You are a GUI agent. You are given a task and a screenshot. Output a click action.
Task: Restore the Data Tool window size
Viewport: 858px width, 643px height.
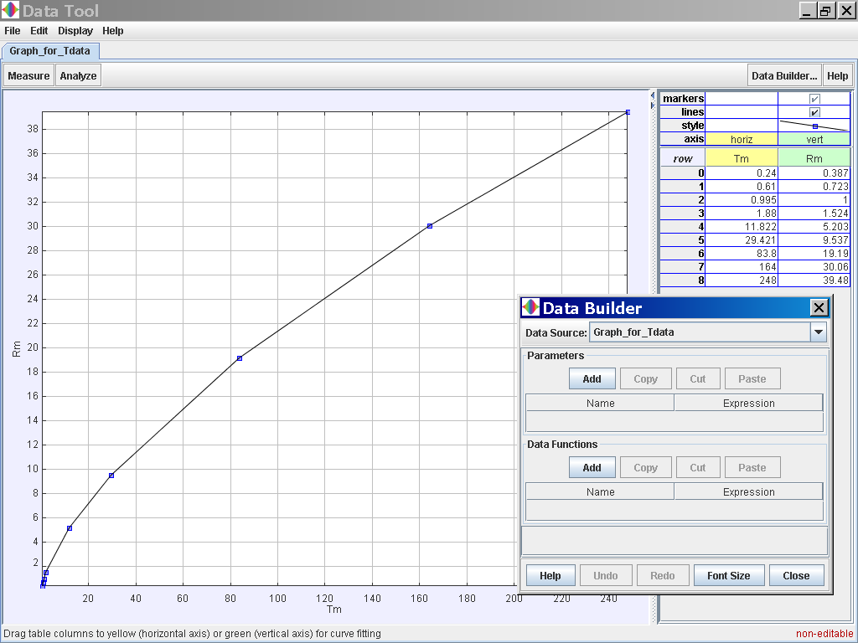(825, 11)
